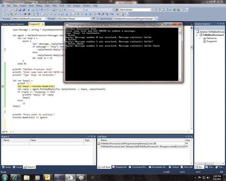Open the editor zoom 100 % dropdown
This screenshot has width=226, height=181.
coord(11,132)
